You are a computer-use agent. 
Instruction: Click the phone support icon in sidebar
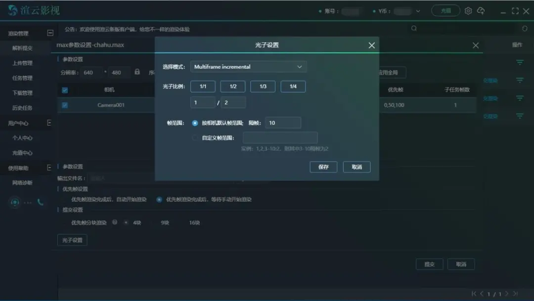pyautogui.click(x=40, y=202)
